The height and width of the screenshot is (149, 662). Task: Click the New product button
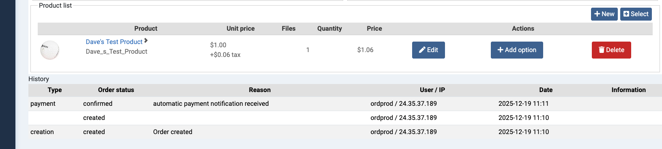(x=604, y=14)
